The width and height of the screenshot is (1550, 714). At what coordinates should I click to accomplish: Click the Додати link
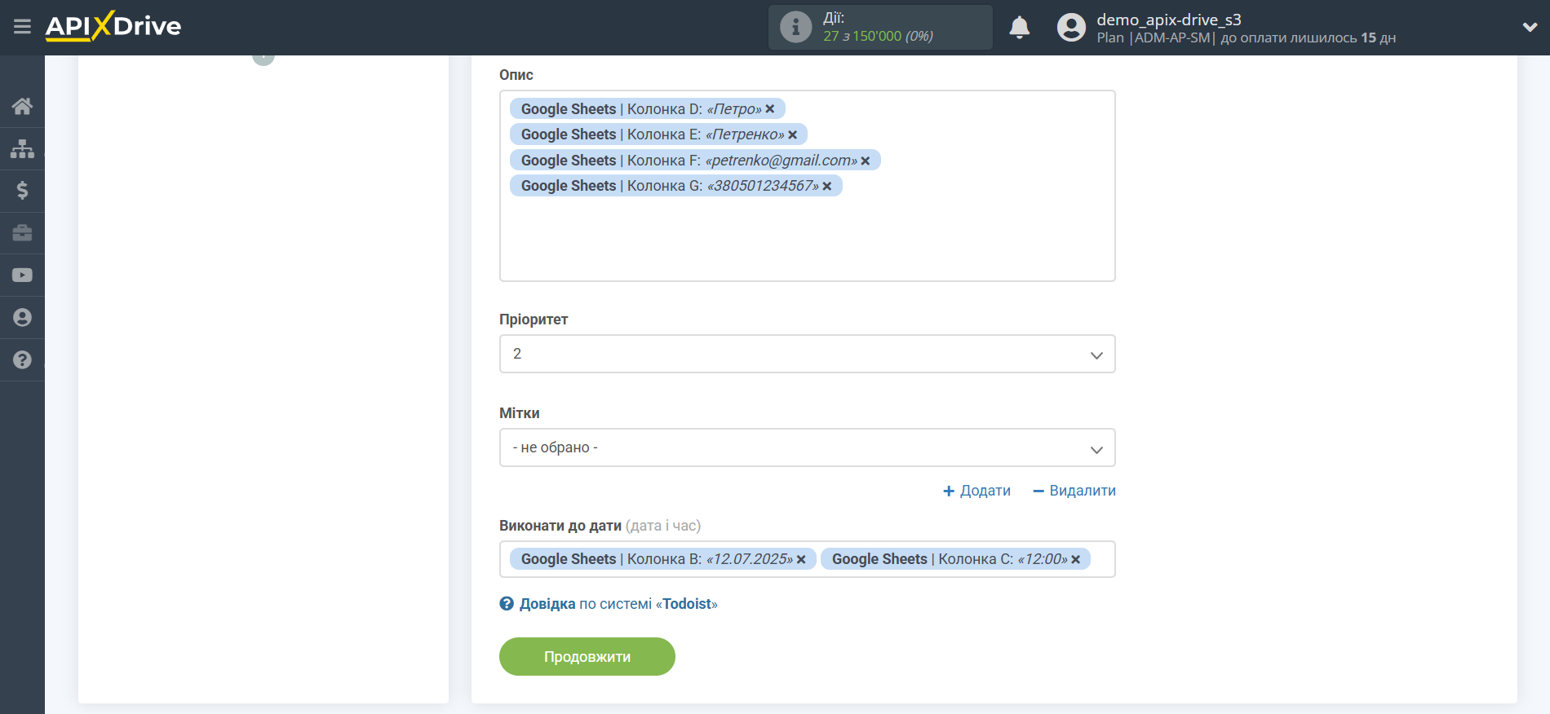coord(976,491)
